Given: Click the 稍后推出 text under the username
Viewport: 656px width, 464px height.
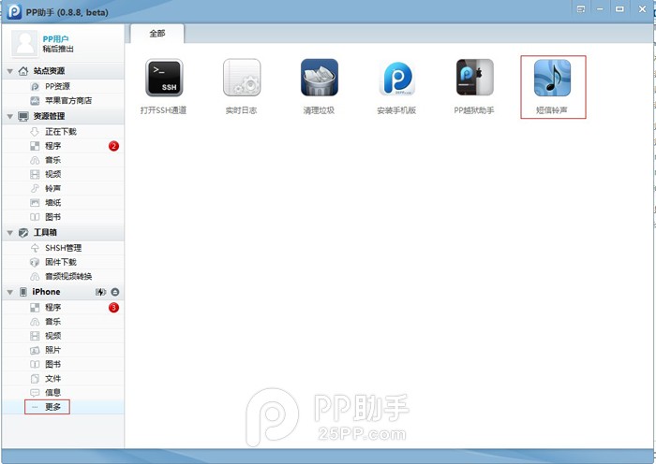Looking at the screenshot, I should point(58,49).
